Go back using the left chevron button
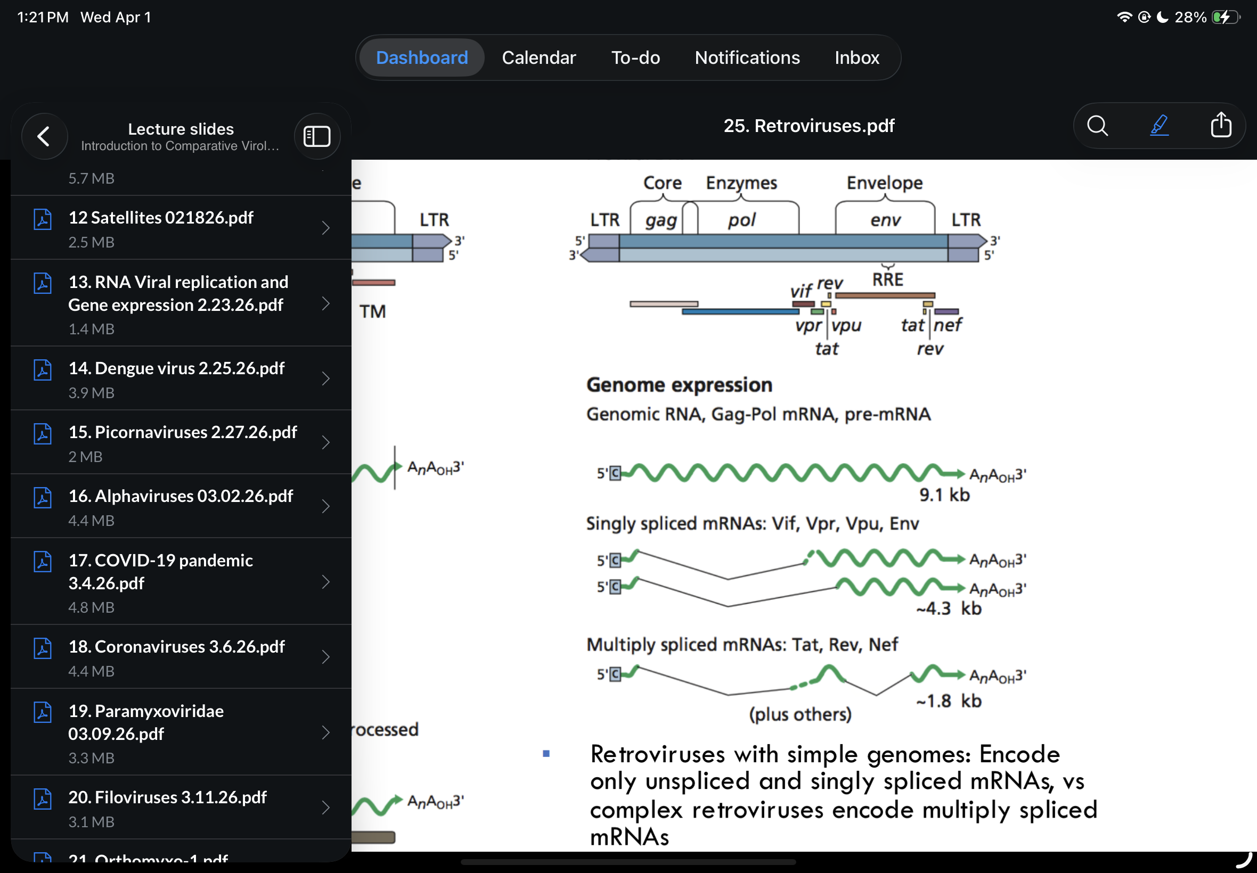Viewport: 1257px width, 873px height. [44, 136]
